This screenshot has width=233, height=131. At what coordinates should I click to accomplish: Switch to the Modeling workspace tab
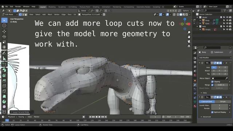tap(52, 7)
